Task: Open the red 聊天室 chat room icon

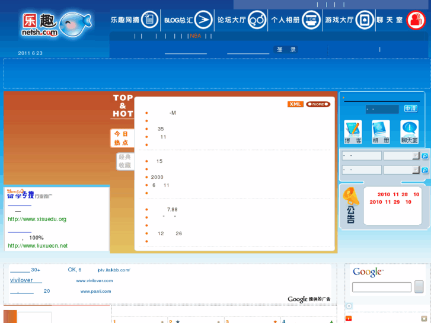Action: click(x=416, y=20)
